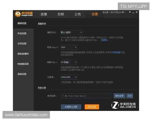Open the title bar dropdown menu arrow

130,12
